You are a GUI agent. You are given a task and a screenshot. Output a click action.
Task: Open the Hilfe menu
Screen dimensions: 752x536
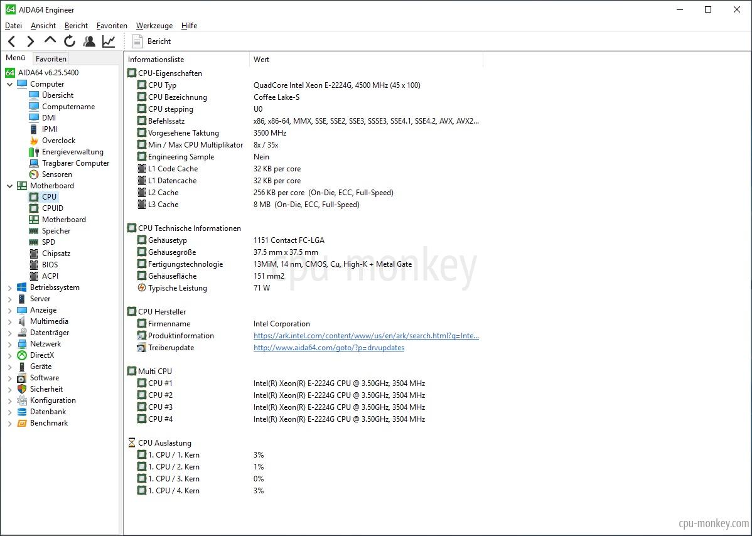[x=189, y=25]
